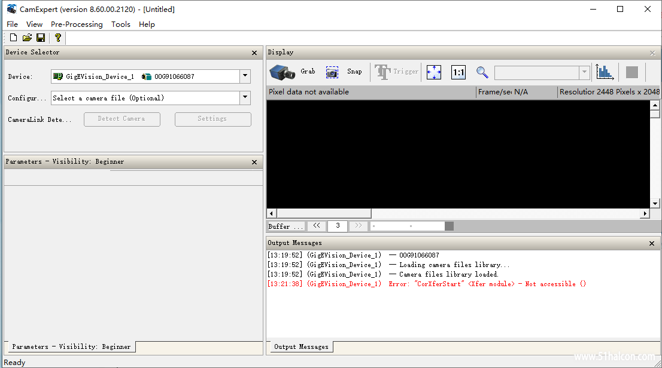Click the Trigger icon in Display toolbar
The image size is (662, 368).
[382, 72]
